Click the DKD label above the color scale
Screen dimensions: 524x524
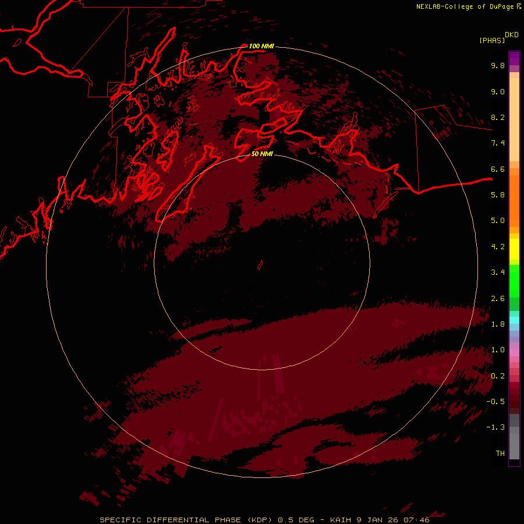point(512,35)
